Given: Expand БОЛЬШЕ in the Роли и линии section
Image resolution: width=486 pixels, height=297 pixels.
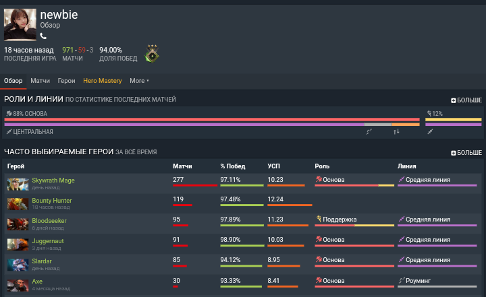Looking at the screenshot, I should coord(466,100).
